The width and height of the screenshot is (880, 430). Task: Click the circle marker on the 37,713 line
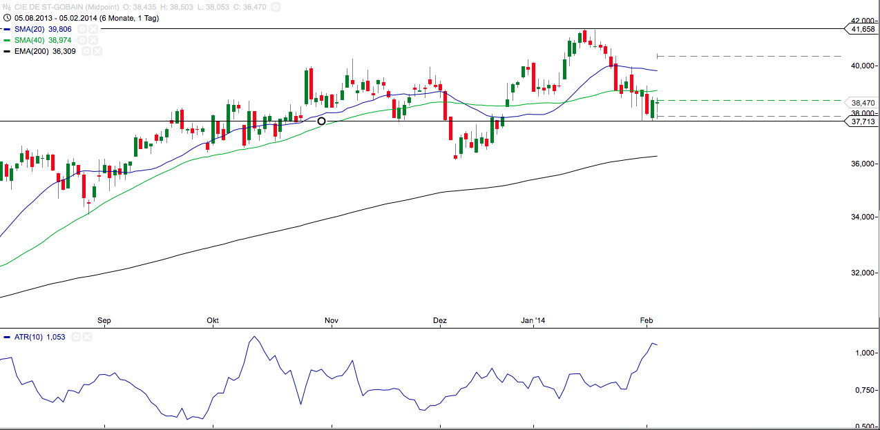(321, 121)
